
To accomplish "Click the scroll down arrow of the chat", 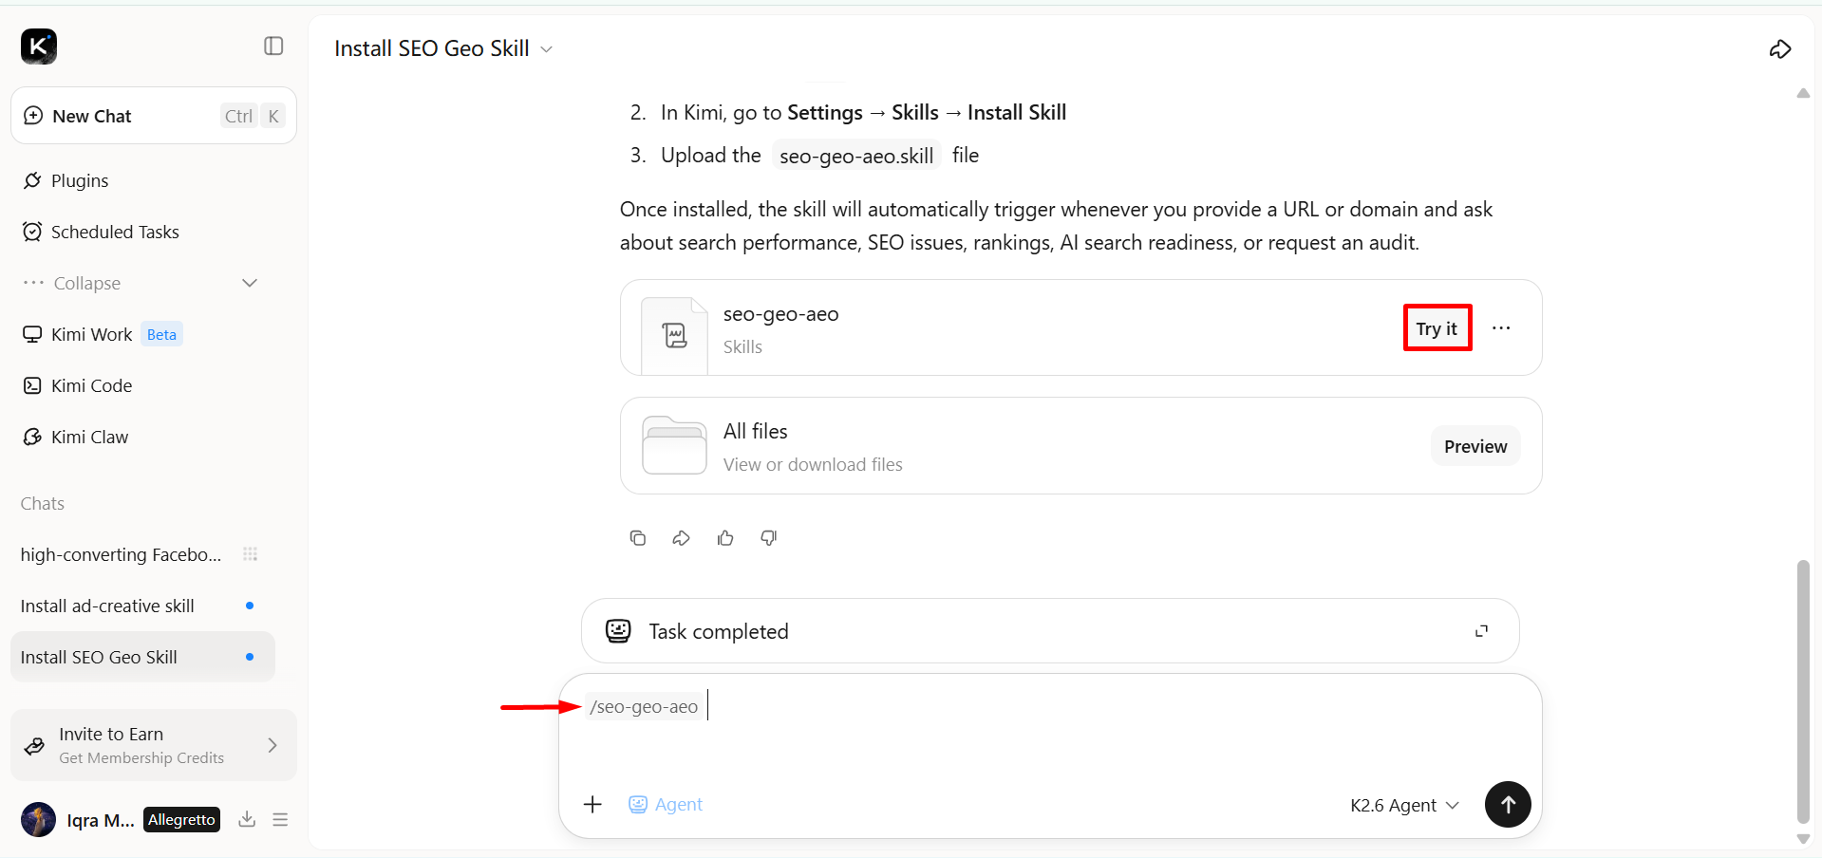I will tap(1803, 839).
